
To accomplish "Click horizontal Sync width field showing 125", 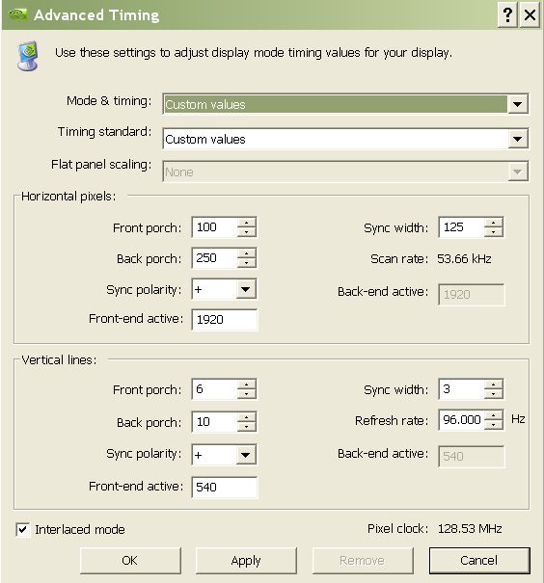I will click(x=462, y=227).
